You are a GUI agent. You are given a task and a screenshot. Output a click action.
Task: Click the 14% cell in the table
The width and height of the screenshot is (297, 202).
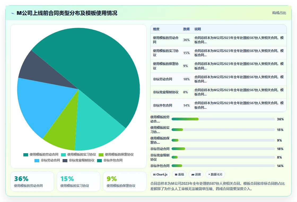pos(186,106)
